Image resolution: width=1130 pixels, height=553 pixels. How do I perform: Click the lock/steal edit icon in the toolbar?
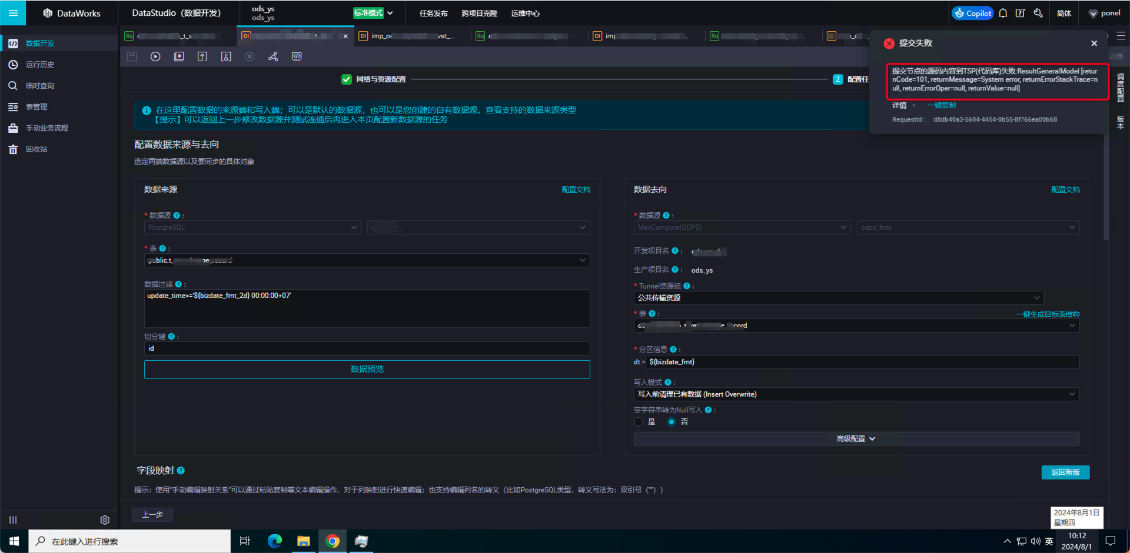click(226, 56)
